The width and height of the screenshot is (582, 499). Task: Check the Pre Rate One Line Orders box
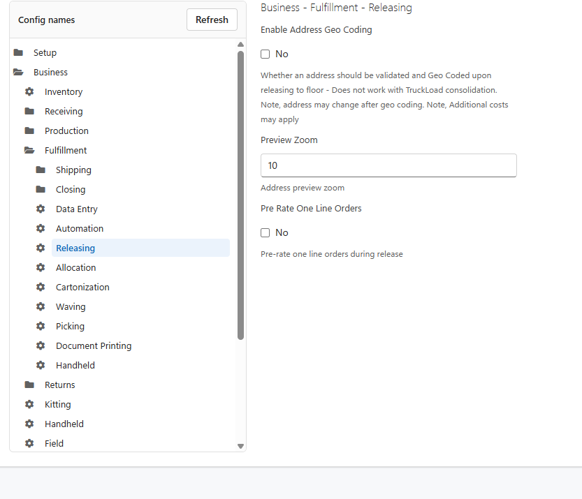pyautogui.click(x=265, y=233)
